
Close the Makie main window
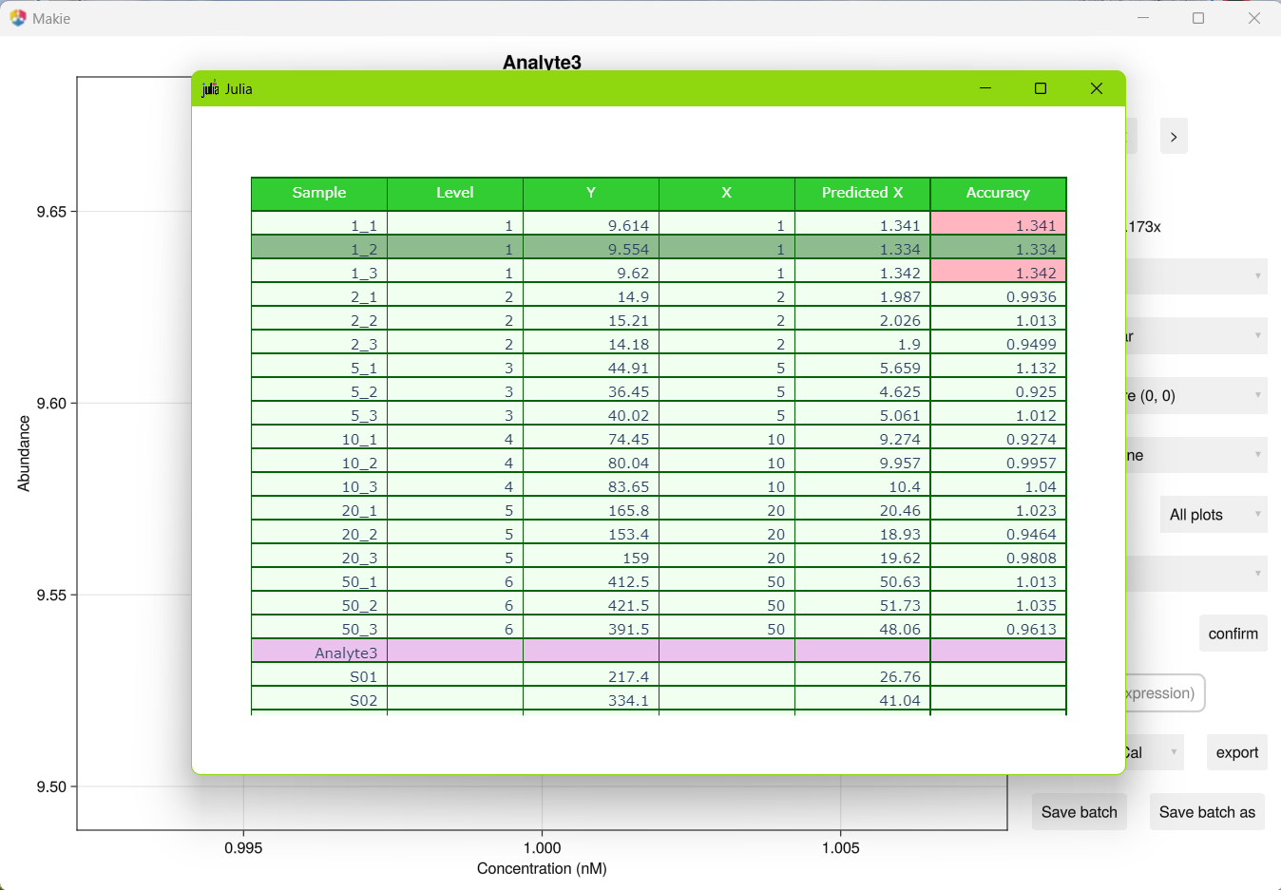pos(1254,18)
